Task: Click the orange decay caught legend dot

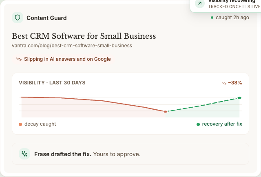Action: click(20, 124)
